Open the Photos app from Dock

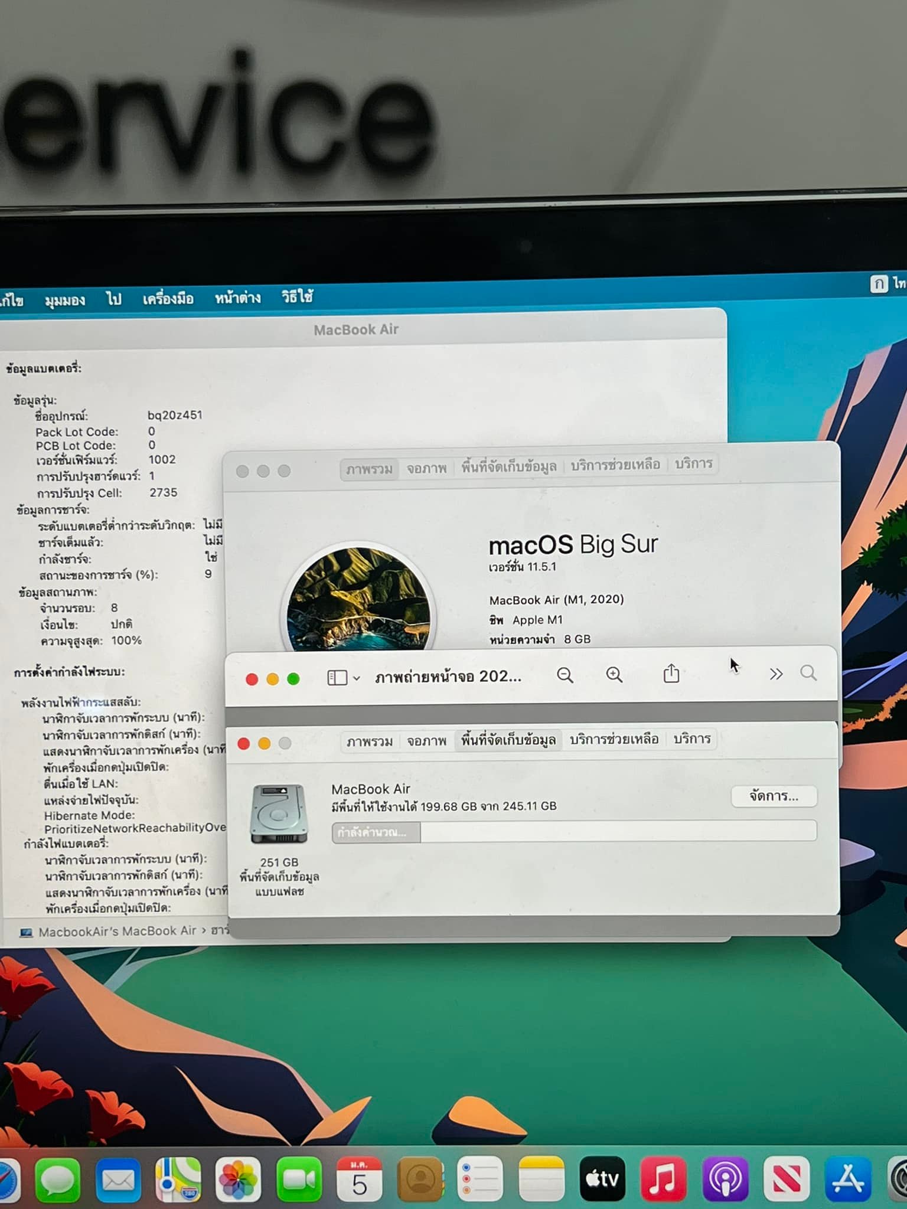pos(238,1179)
